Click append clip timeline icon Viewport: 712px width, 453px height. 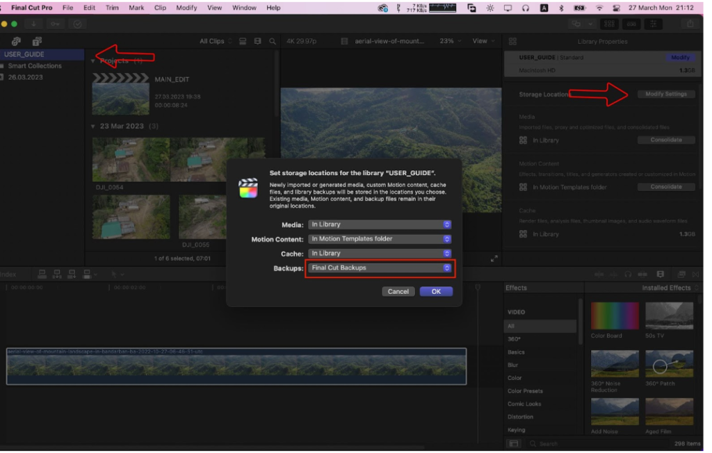[x=72, y=274]
